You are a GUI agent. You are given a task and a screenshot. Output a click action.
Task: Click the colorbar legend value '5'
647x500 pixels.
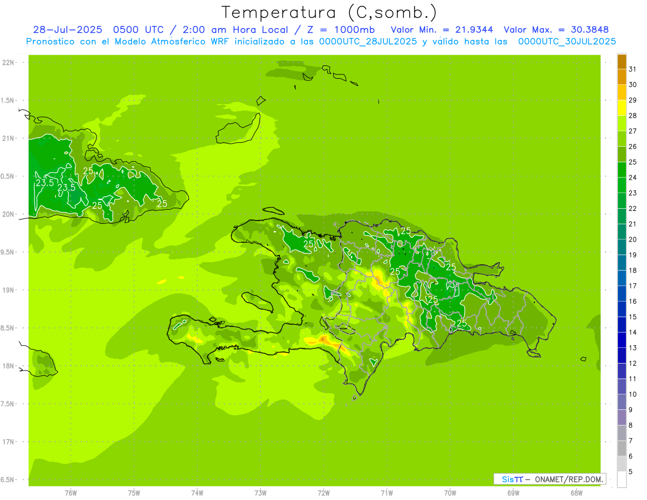click(x=631, y=471)
